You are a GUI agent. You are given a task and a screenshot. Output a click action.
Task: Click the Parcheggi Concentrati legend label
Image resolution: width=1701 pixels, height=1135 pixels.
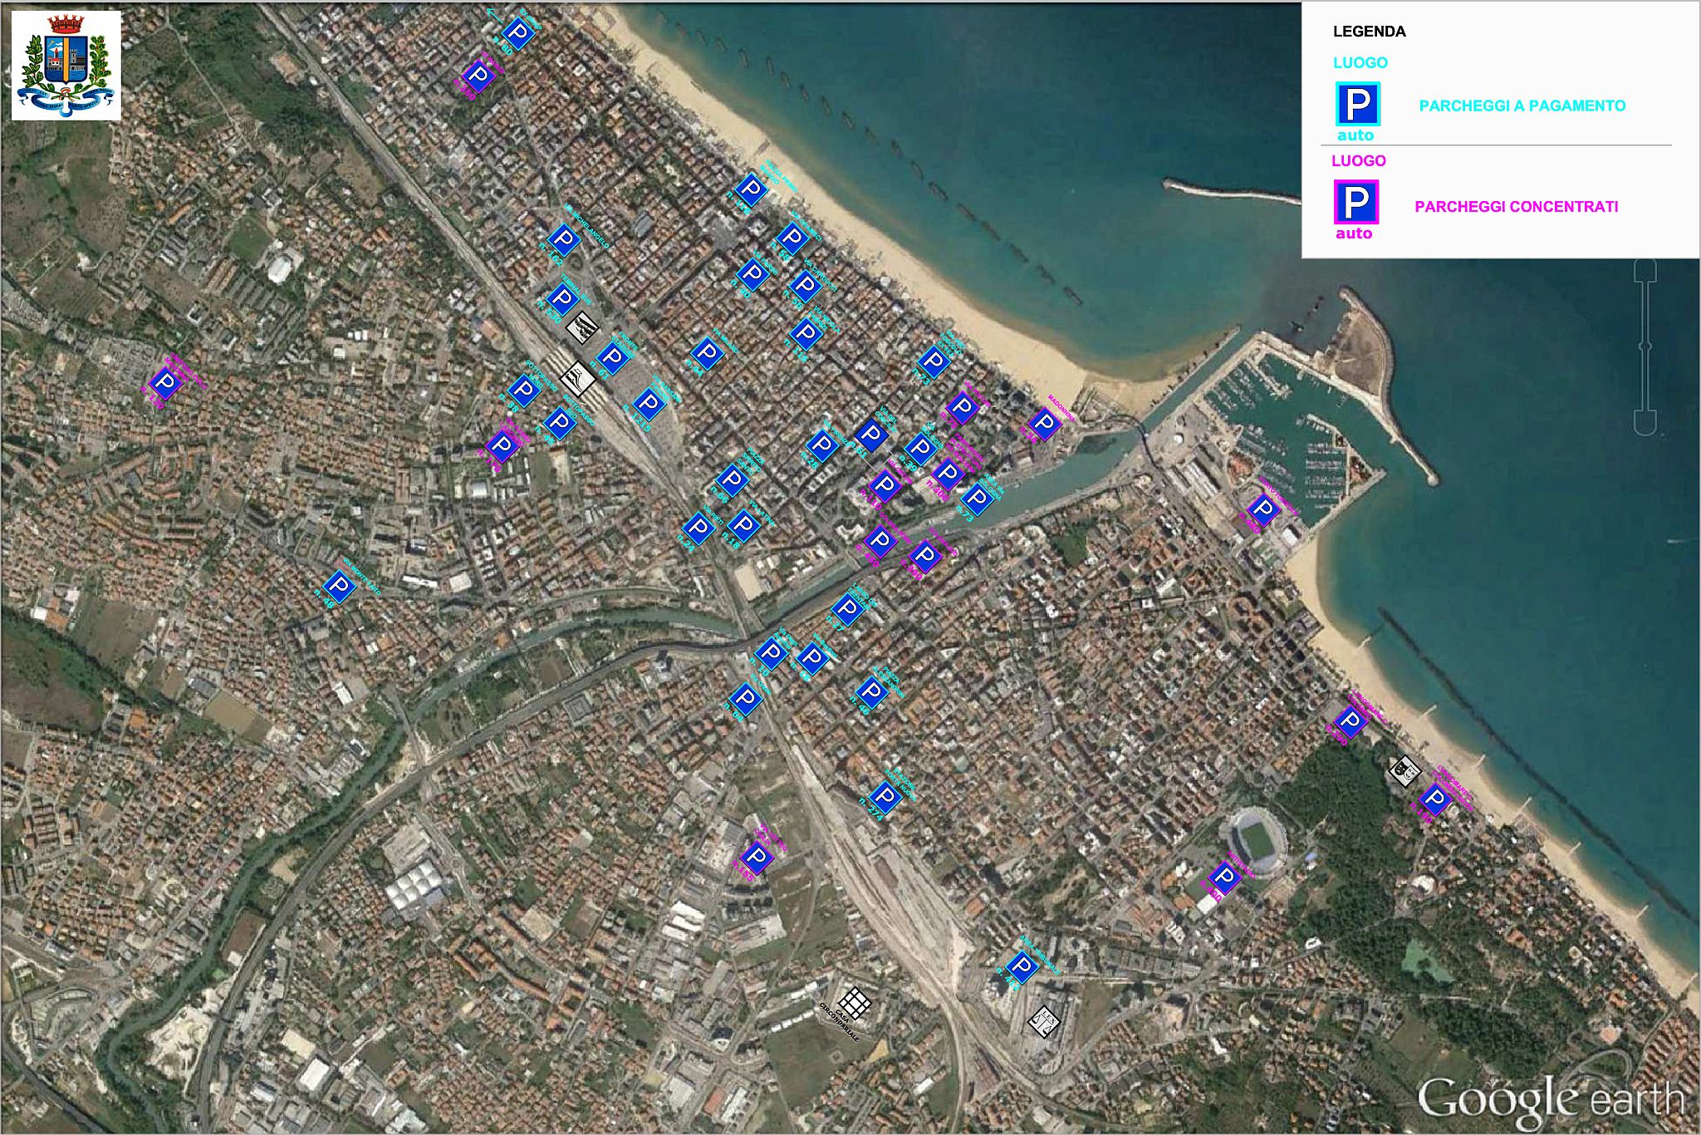pyautogui.click(x=1516, y=207)
